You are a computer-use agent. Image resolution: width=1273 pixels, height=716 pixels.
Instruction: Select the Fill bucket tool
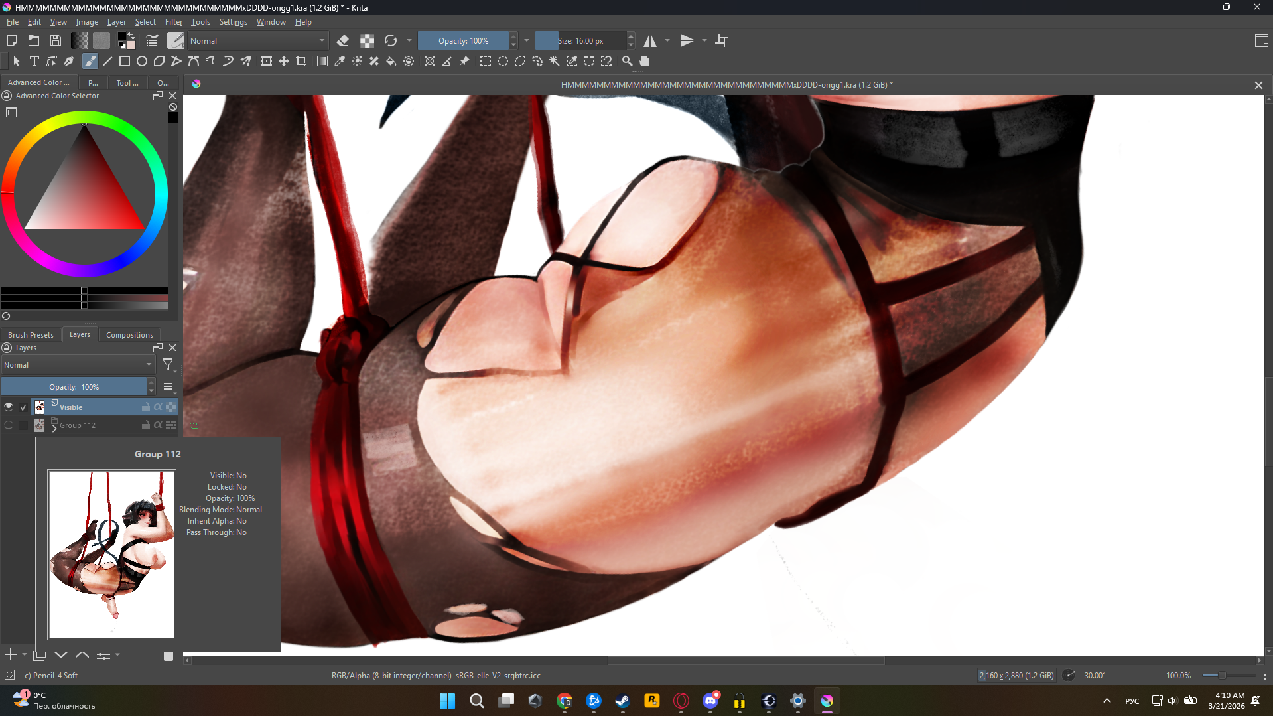click(391, 61)
